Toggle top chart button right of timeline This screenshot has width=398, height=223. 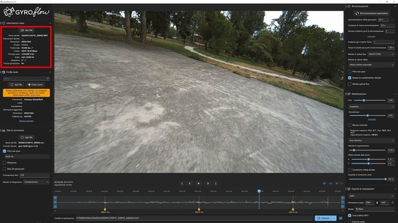343,198
